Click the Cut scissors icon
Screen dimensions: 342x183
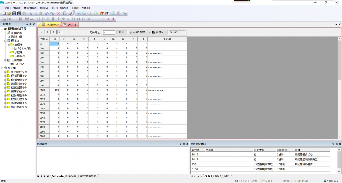click(x=31, y=13)
